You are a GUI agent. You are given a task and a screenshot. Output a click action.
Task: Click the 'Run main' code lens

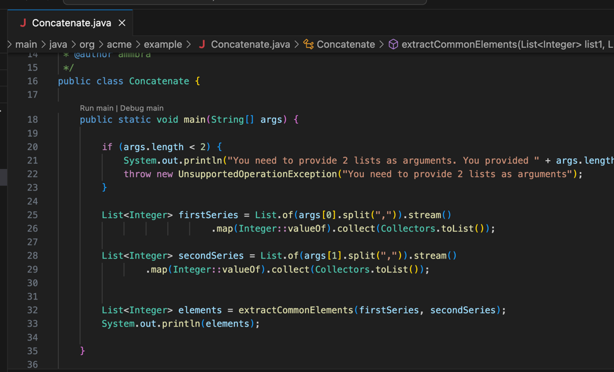tap(97, 108)
